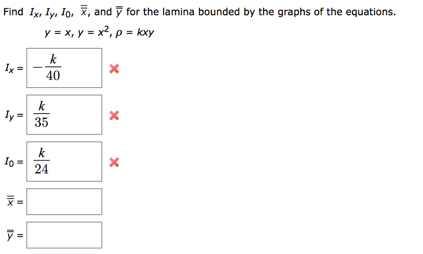Click inside the x-bar answer box
The image size is (423, 254).
(x=64, y=202)
